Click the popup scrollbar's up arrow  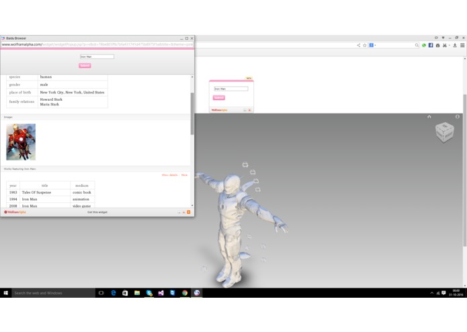tap(192, 77)
